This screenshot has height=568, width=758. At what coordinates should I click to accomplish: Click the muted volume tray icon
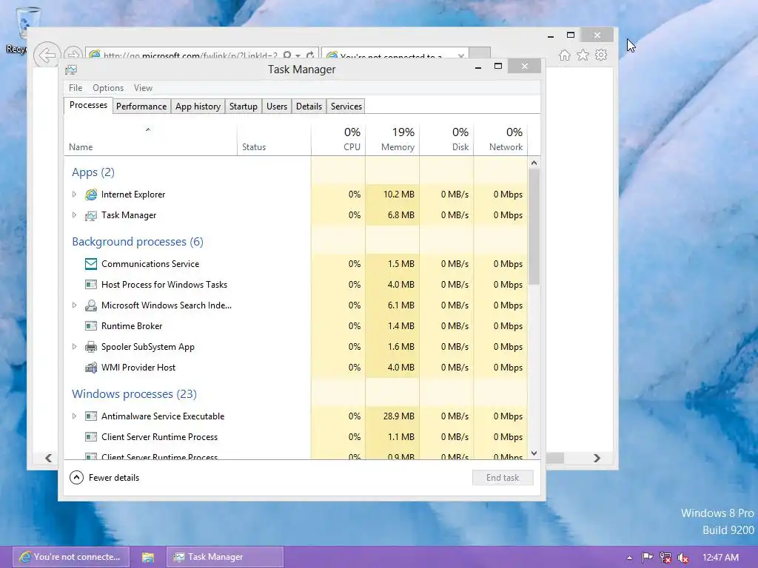tap(683, 558)
